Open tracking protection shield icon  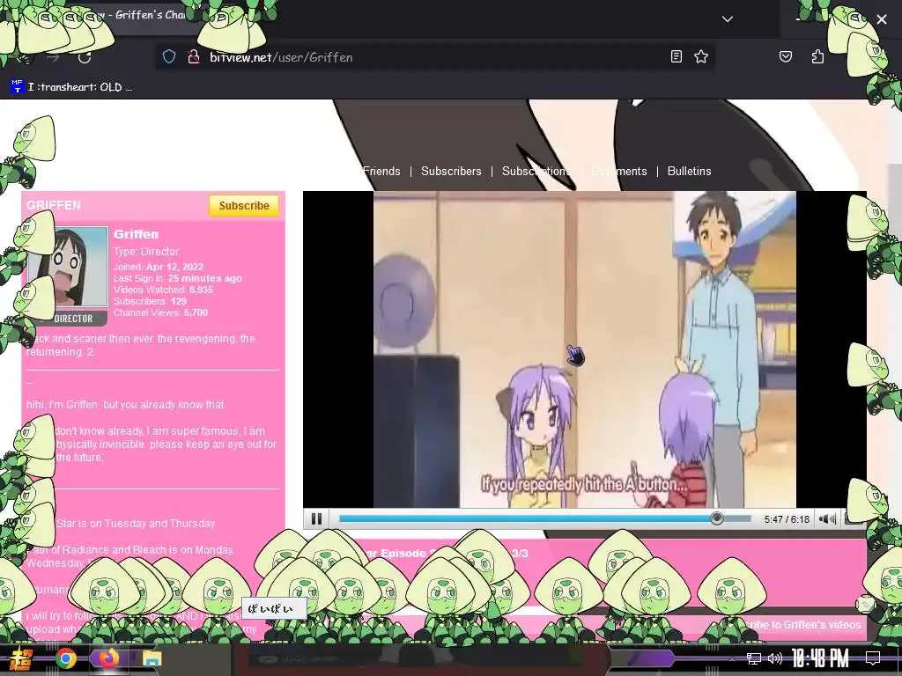tap(168, 57)
